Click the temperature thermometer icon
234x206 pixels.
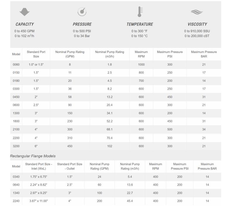(x=140, y=12)
